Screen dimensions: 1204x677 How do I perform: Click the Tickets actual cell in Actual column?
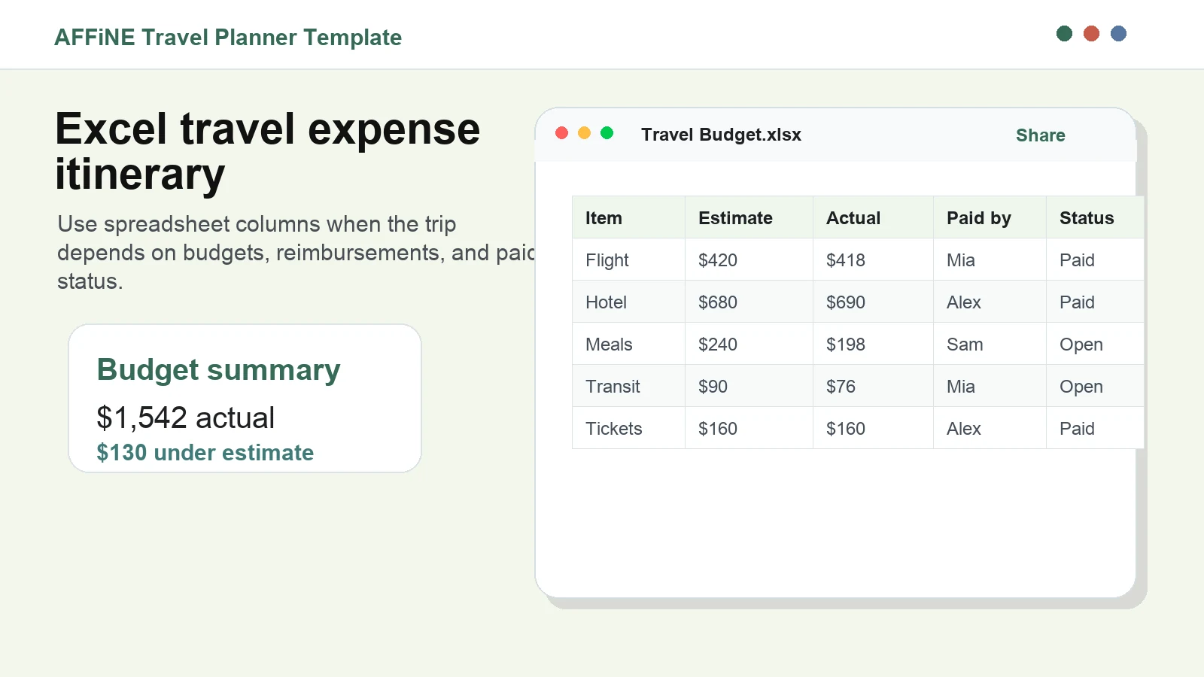(873, 428)
